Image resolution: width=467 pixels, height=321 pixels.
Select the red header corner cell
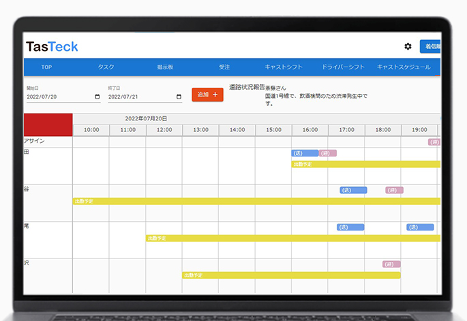point(48,125)
